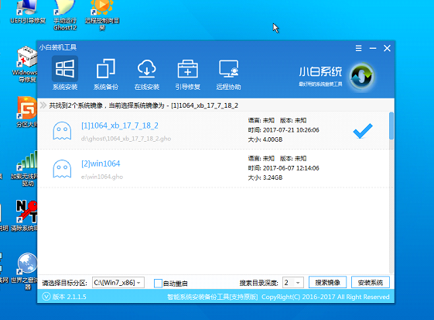Image resolution: width=434 pixels, height=320 pixels.
Task: Open target partition dropdown C:\[Win7_x86]
Action: click(118, 283)
